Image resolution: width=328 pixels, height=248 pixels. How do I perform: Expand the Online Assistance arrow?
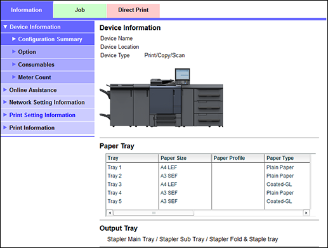coord(5,89)
